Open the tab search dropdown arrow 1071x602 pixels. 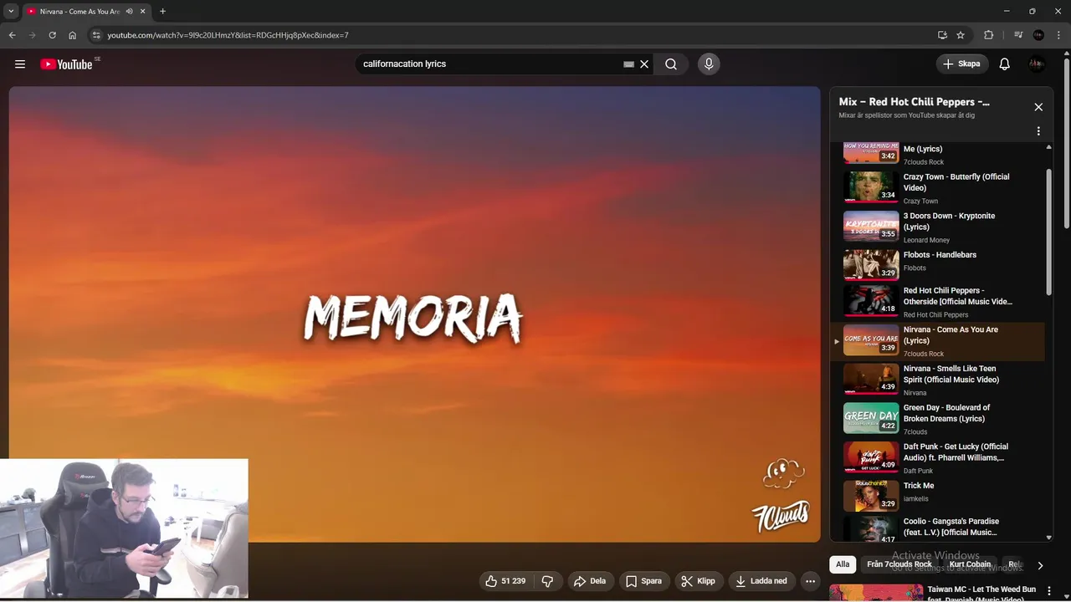point(11,12)
